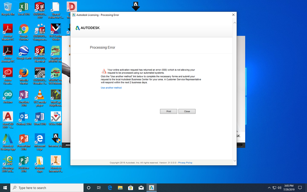
Task: Open the Windows Start menu
Action: (5, 188)
